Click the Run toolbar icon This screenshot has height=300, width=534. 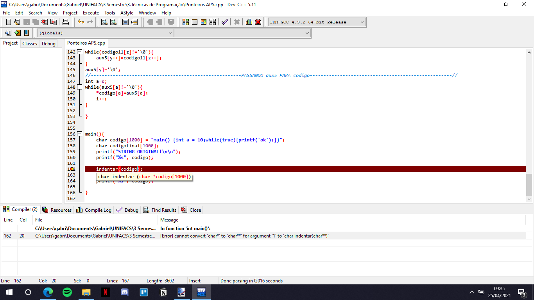click(195, 22)
